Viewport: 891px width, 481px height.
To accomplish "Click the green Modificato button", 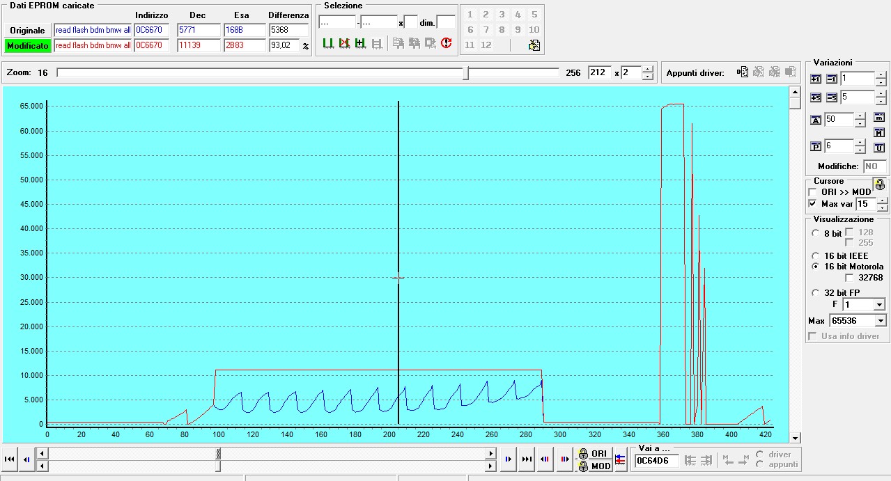I will coord(28,45).
